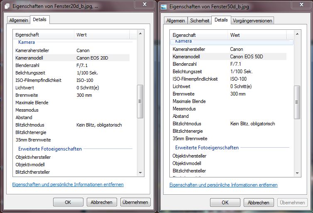Click scroll-up arrow in Fenster20d_b.jpg list
Screen dimensions: 313x213
[x=140, y=34]
